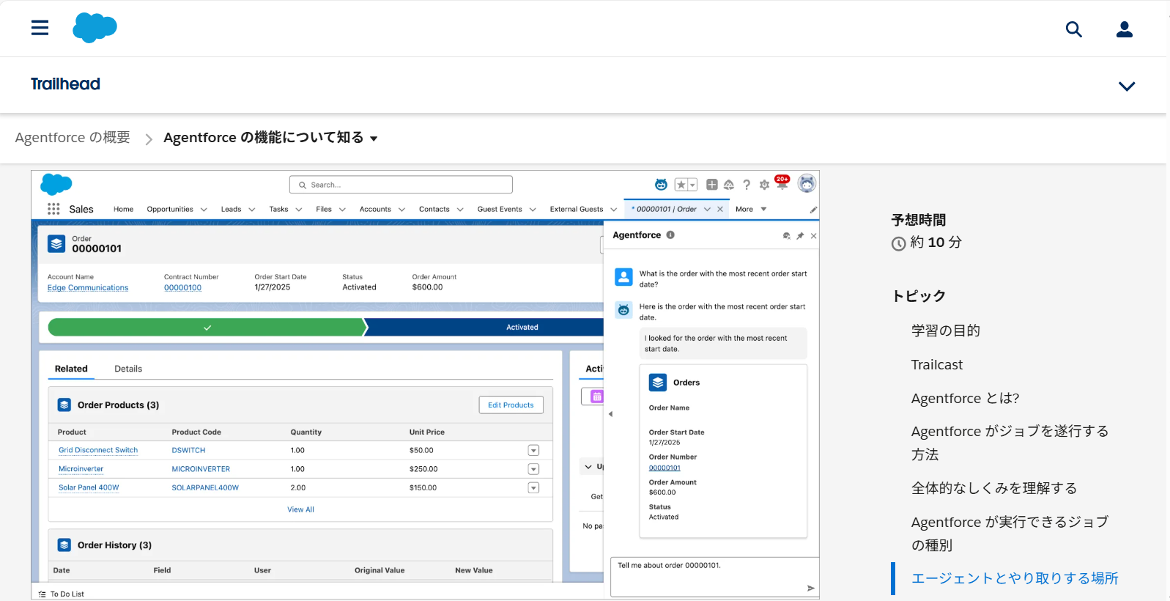This screenshot has width=1170, height=601.
Task: Open the App Launcher grid beside Sales
Action: [x=53, y=209]
